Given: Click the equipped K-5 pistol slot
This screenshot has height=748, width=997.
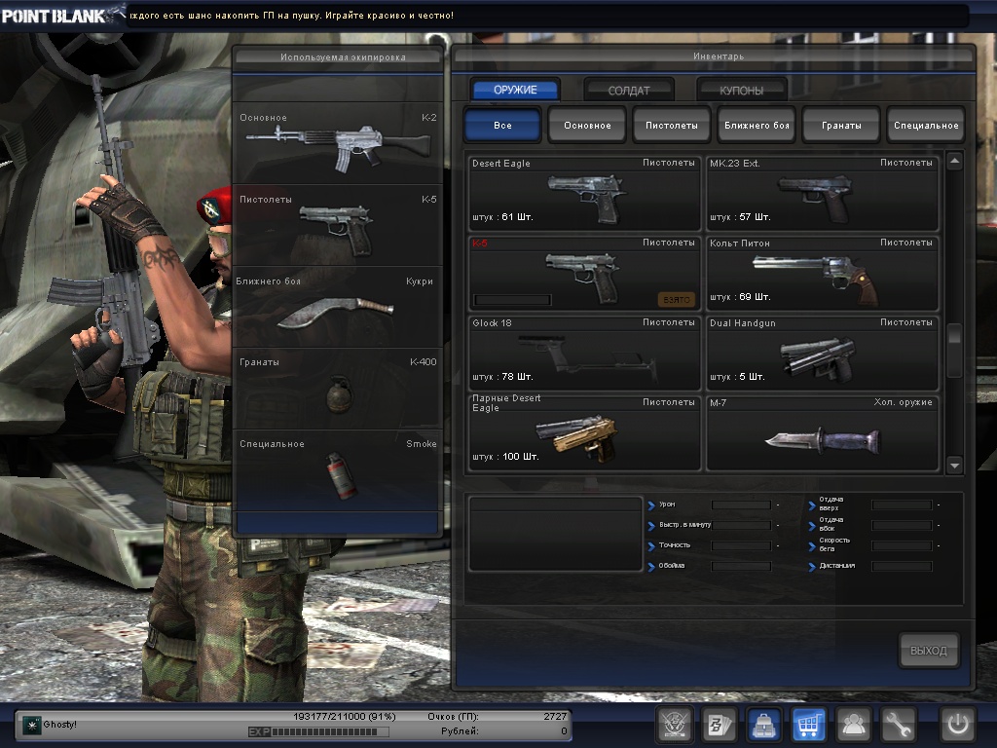Looking at the screenshot, I should click(338, 226).
